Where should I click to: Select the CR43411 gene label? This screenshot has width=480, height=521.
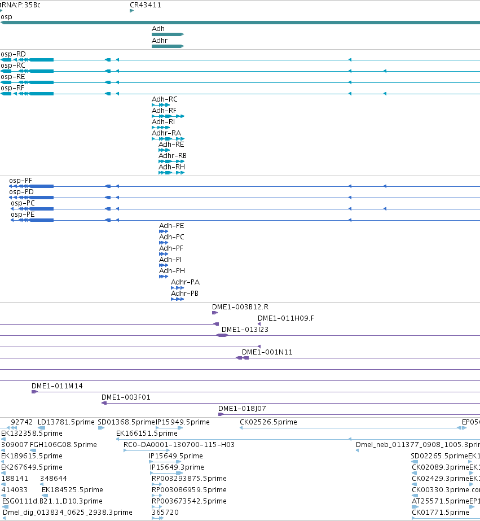pyautogui.click(x=146, y=5)
